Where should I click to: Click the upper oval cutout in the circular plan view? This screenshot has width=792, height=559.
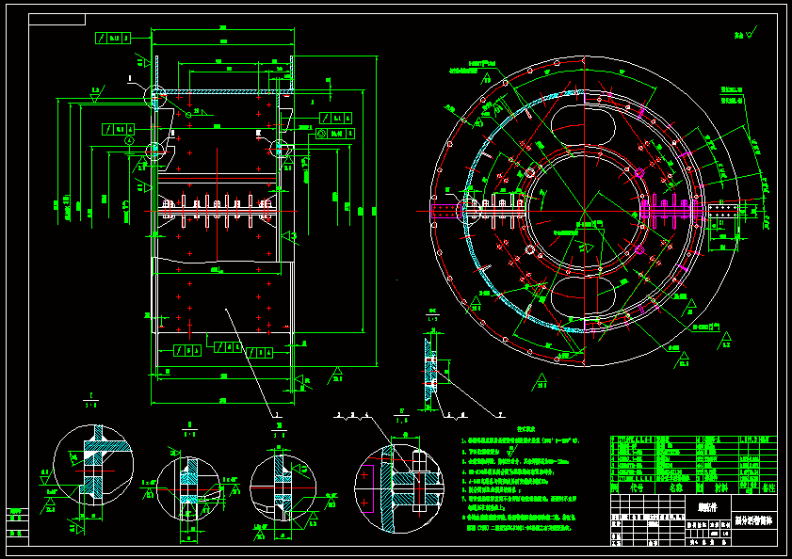583,126
